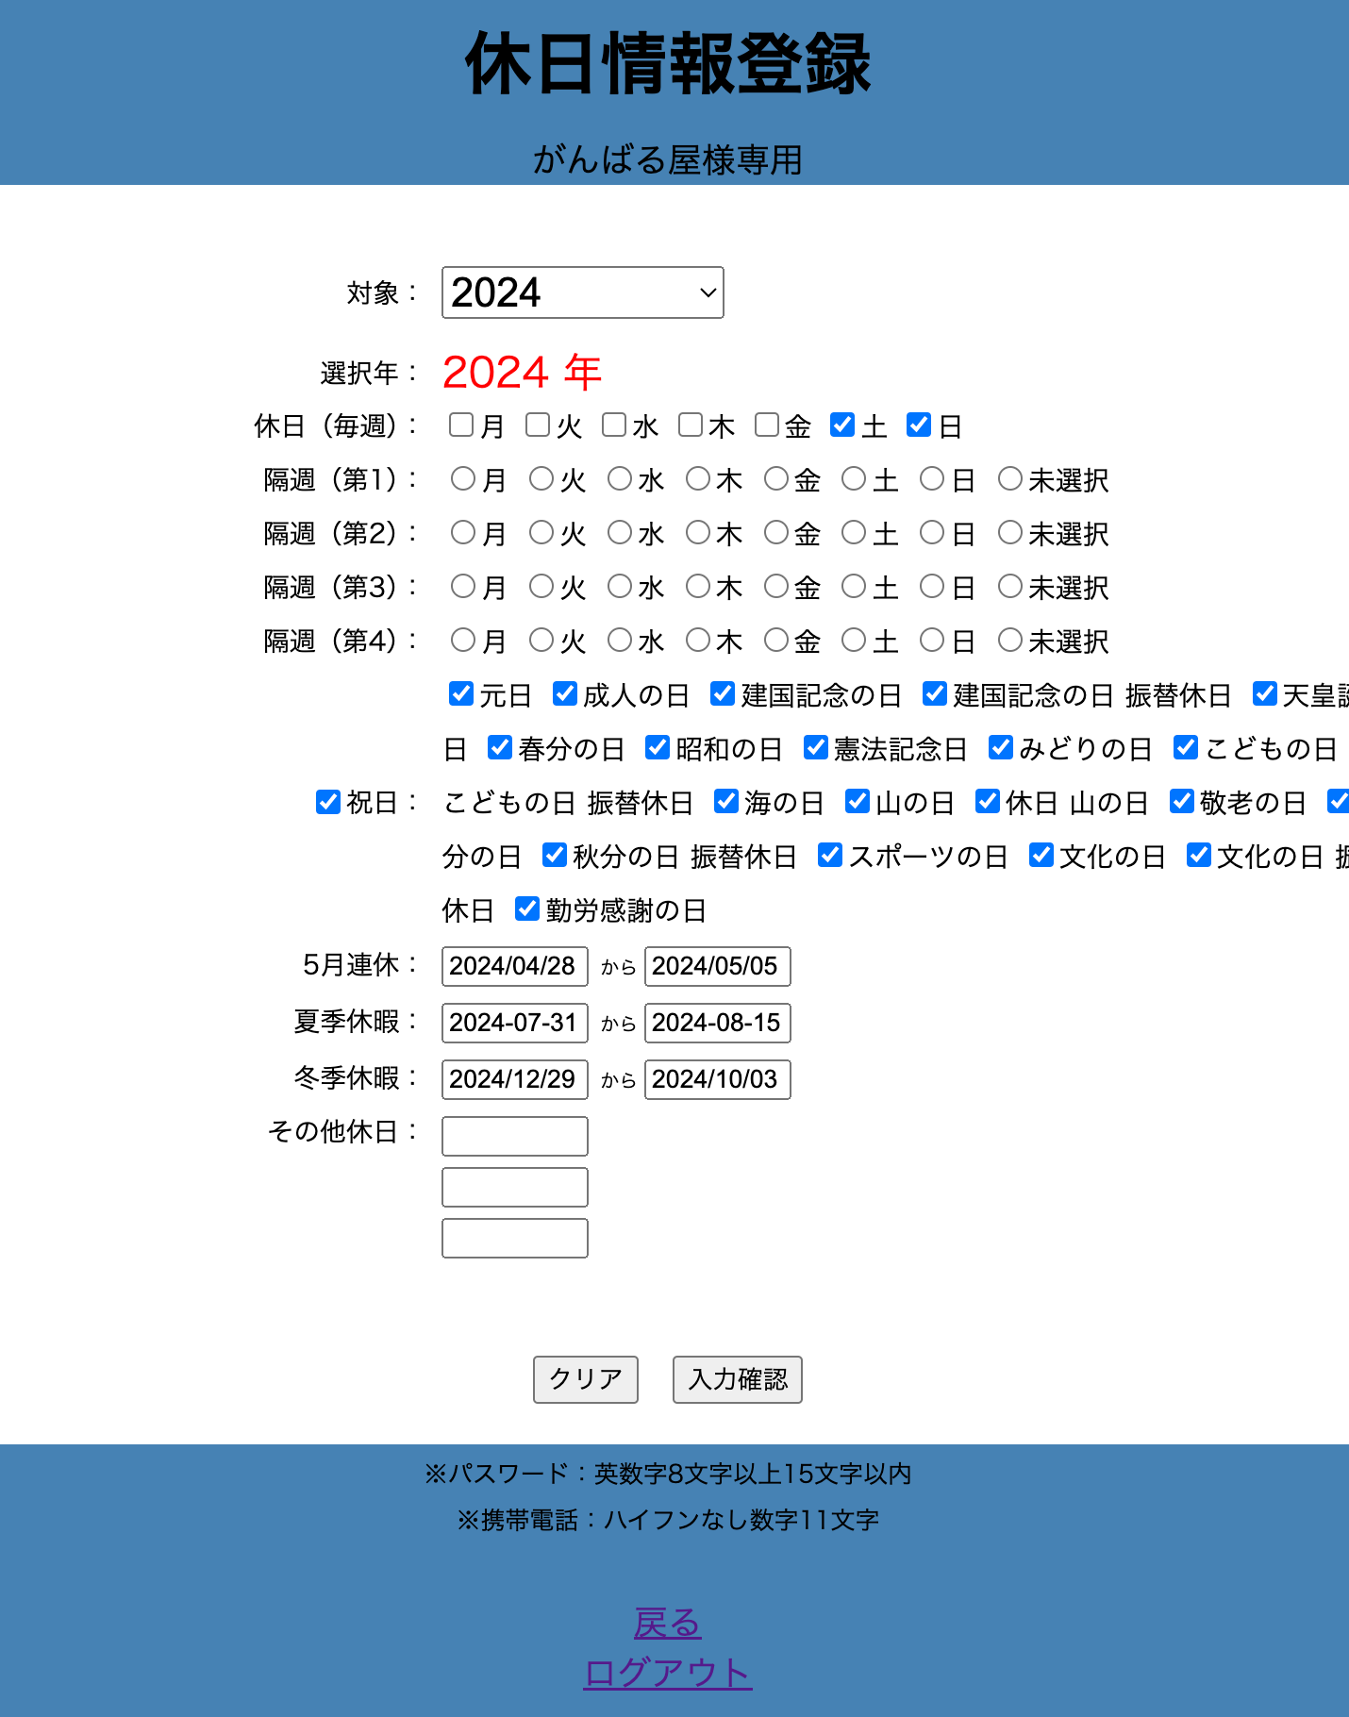Enable the 金 weekly holiday checkbox
The height and width of the screenshot is (1717, 1349).
pyautogui.click(x=767, y=425)
